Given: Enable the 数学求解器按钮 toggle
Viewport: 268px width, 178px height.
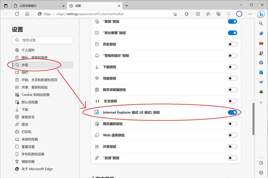Looking at the screenshot, I should click(x=232, y=90).
